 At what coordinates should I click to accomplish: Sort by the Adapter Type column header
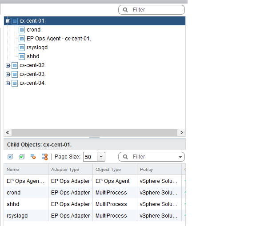pos(65,169)
